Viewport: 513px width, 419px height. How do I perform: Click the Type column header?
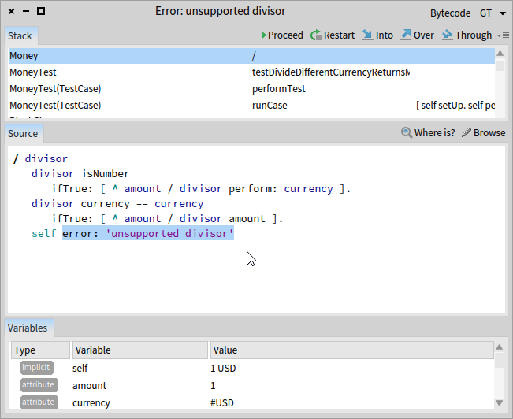pyautogui.click(x=40, y=350)
